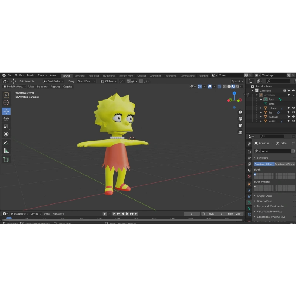Open the Object properties tab
The width and height of the screenshot is (296, 296).
[249, 184]
